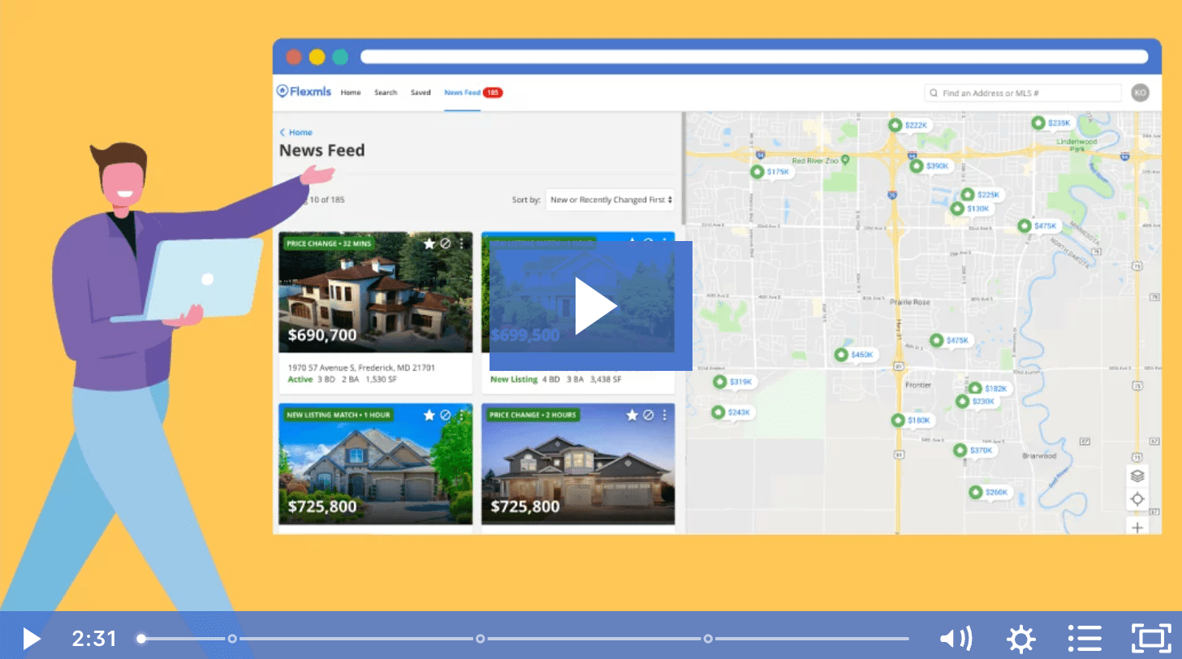Viewport: 1182px width, 659px height.
Task: Zoom in the map with plus button
Action: click(1137, 527)
